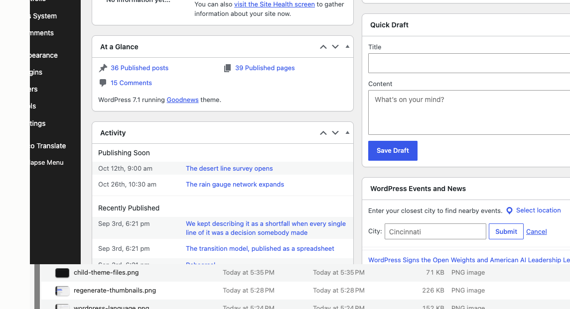Focus the Quick Draft Title field
The width and height of the screenshot is (570, 309).
pyautogui.click(x=469, y=63)
